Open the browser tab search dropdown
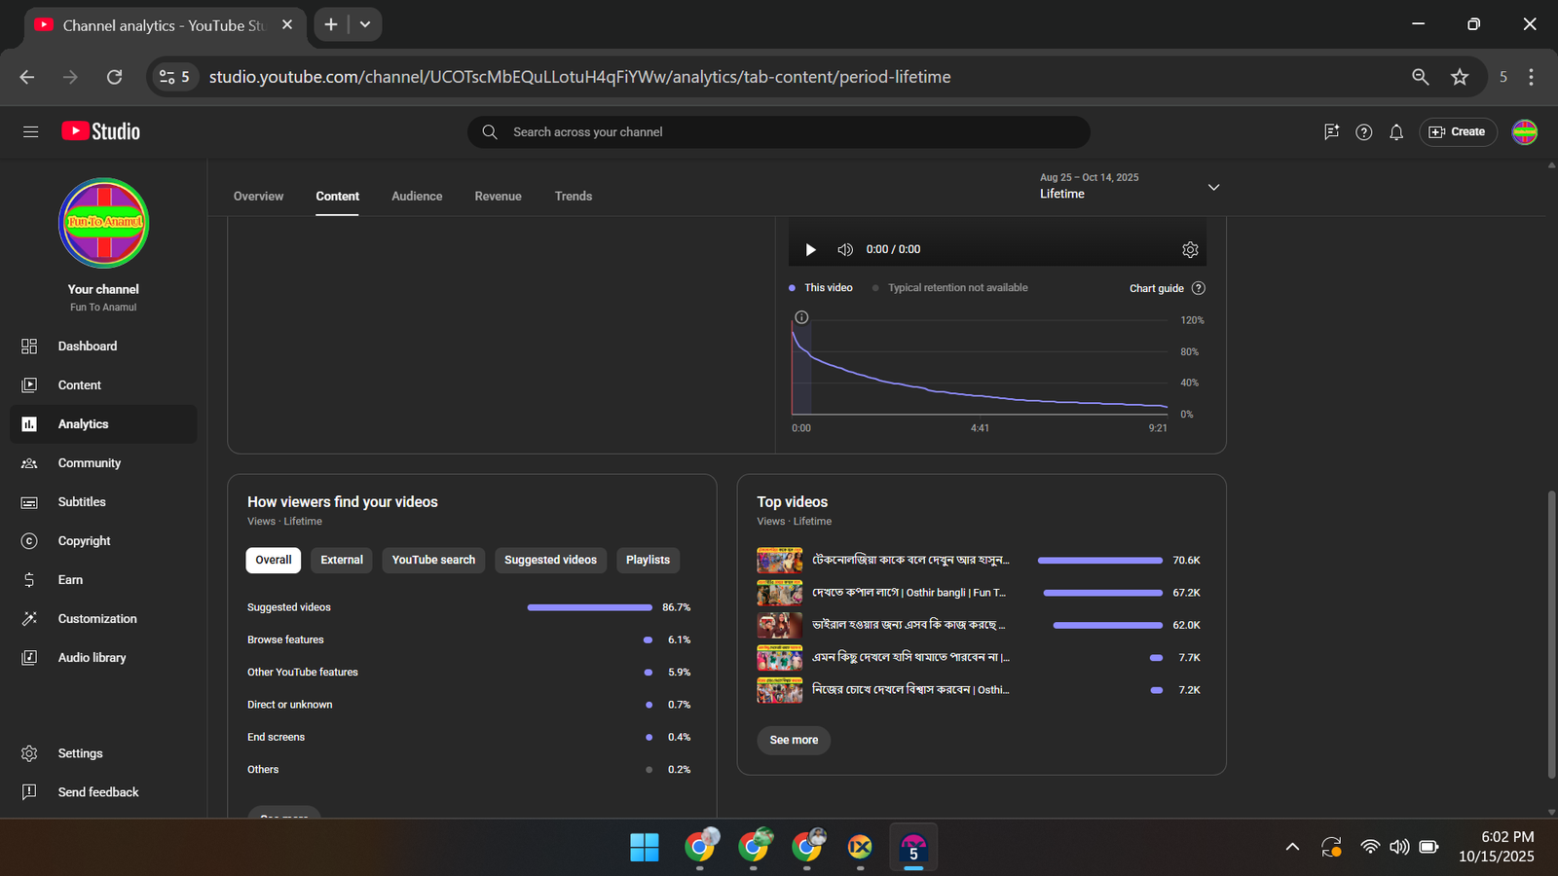 coord(365,24)
